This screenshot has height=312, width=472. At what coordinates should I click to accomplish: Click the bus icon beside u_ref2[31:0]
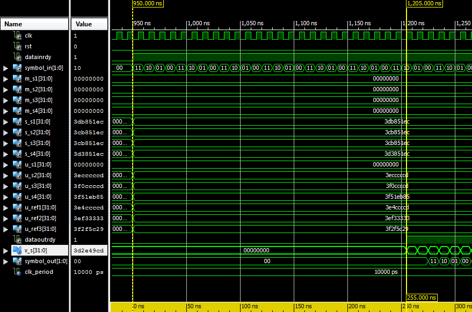[x=18, y=219]
